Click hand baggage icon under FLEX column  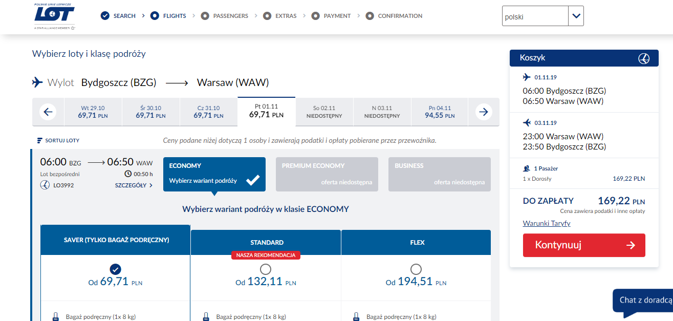coord(357,316)
